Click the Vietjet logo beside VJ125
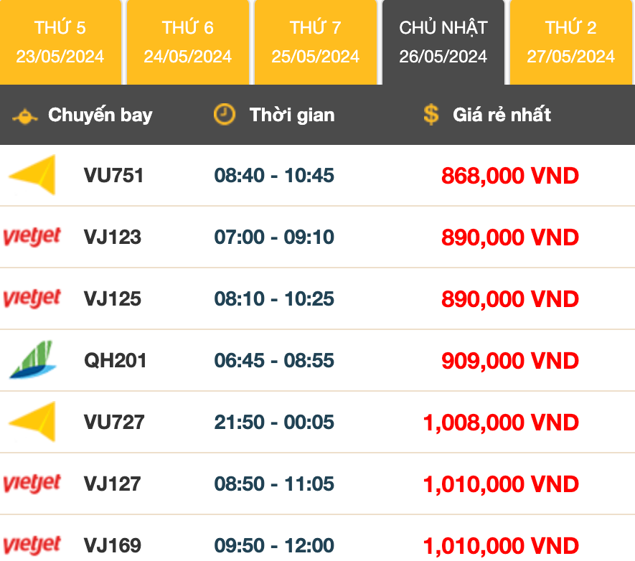635x561 pixels. tap(33, 298)
